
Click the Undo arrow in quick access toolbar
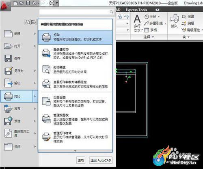(x=35, y=3)
